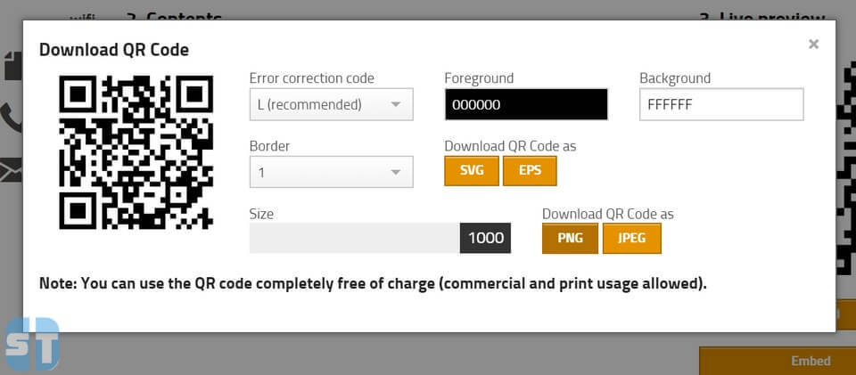Click the Embed button behind the dialog
The height and width of the screenshot is (375, 856).
[x=778, y=361]
